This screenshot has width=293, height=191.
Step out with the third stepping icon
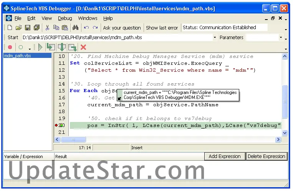(x=73, y=47)
